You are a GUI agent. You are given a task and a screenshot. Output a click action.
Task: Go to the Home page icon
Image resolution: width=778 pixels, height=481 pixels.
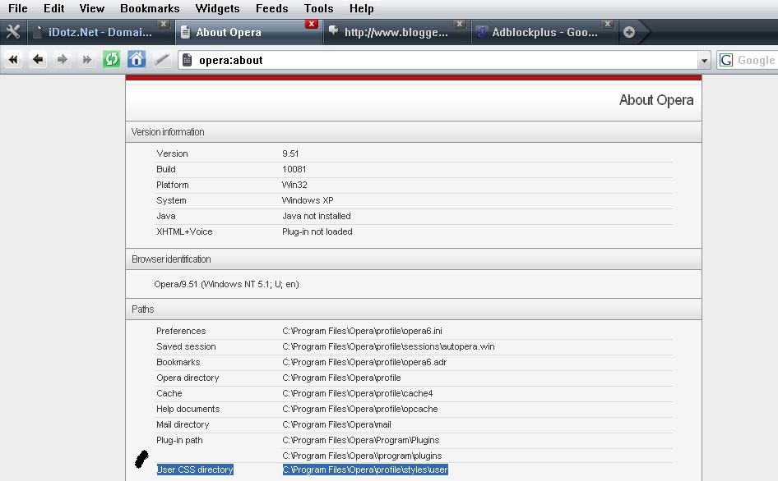pyautogui.click(x=137, y=59)
